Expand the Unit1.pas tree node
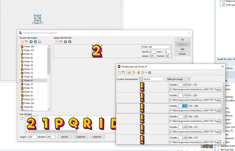 coord(221,5)
